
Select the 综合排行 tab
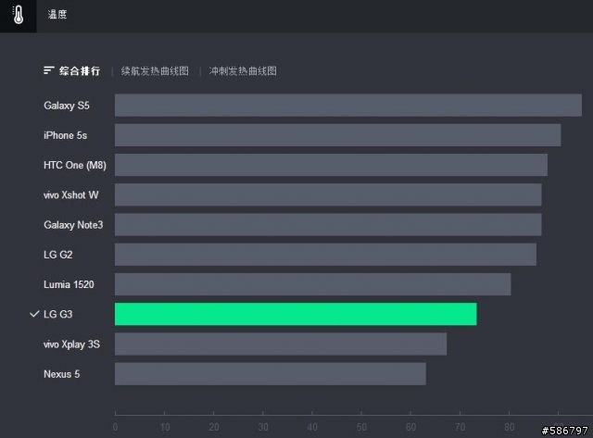[x=80, y=71]
